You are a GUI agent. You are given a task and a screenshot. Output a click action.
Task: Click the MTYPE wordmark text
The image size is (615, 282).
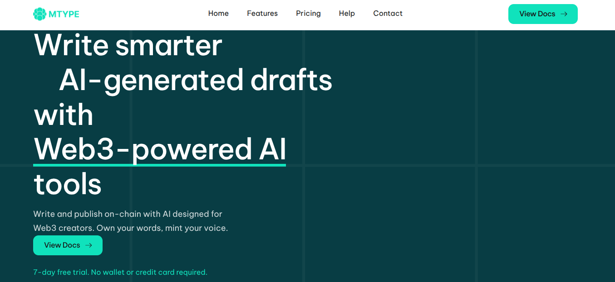pos(64,14)
